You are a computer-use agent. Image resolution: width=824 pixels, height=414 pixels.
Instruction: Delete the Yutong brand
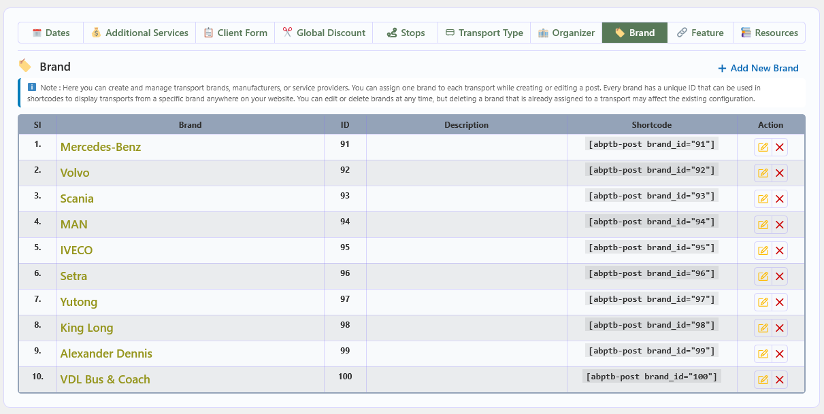point(780,303)
